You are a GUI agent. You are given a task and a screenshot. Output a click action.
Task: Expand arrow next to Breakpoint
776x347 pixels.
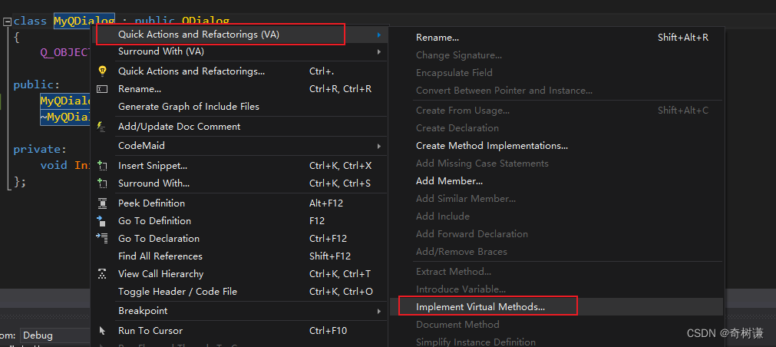379,312
